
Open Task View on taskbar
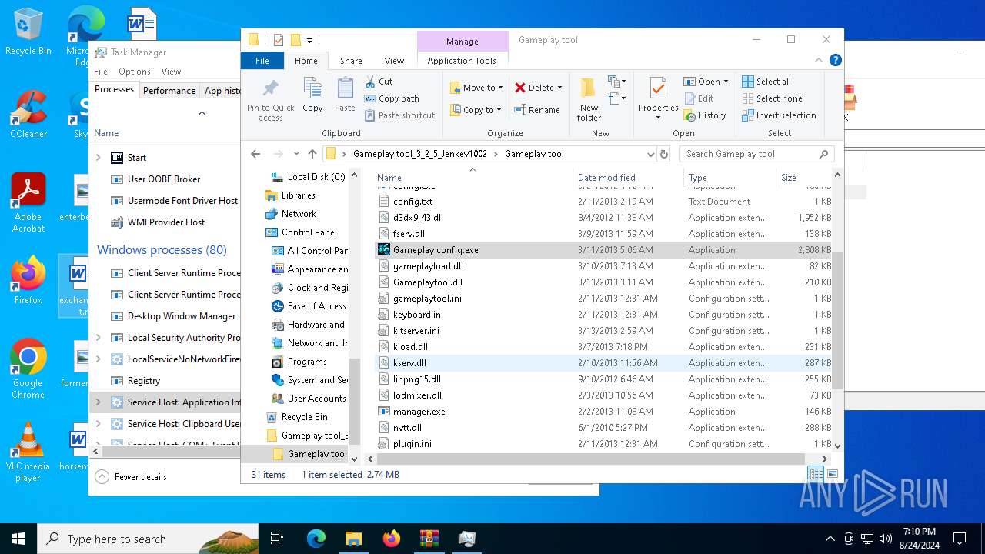click(x=277, y=539)
